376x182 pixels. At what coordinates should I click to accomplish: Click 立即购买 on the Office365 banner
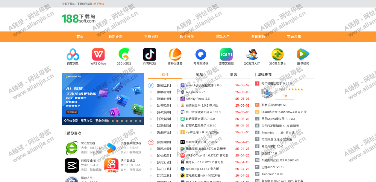pyautogui.click(x=72, y=112)
